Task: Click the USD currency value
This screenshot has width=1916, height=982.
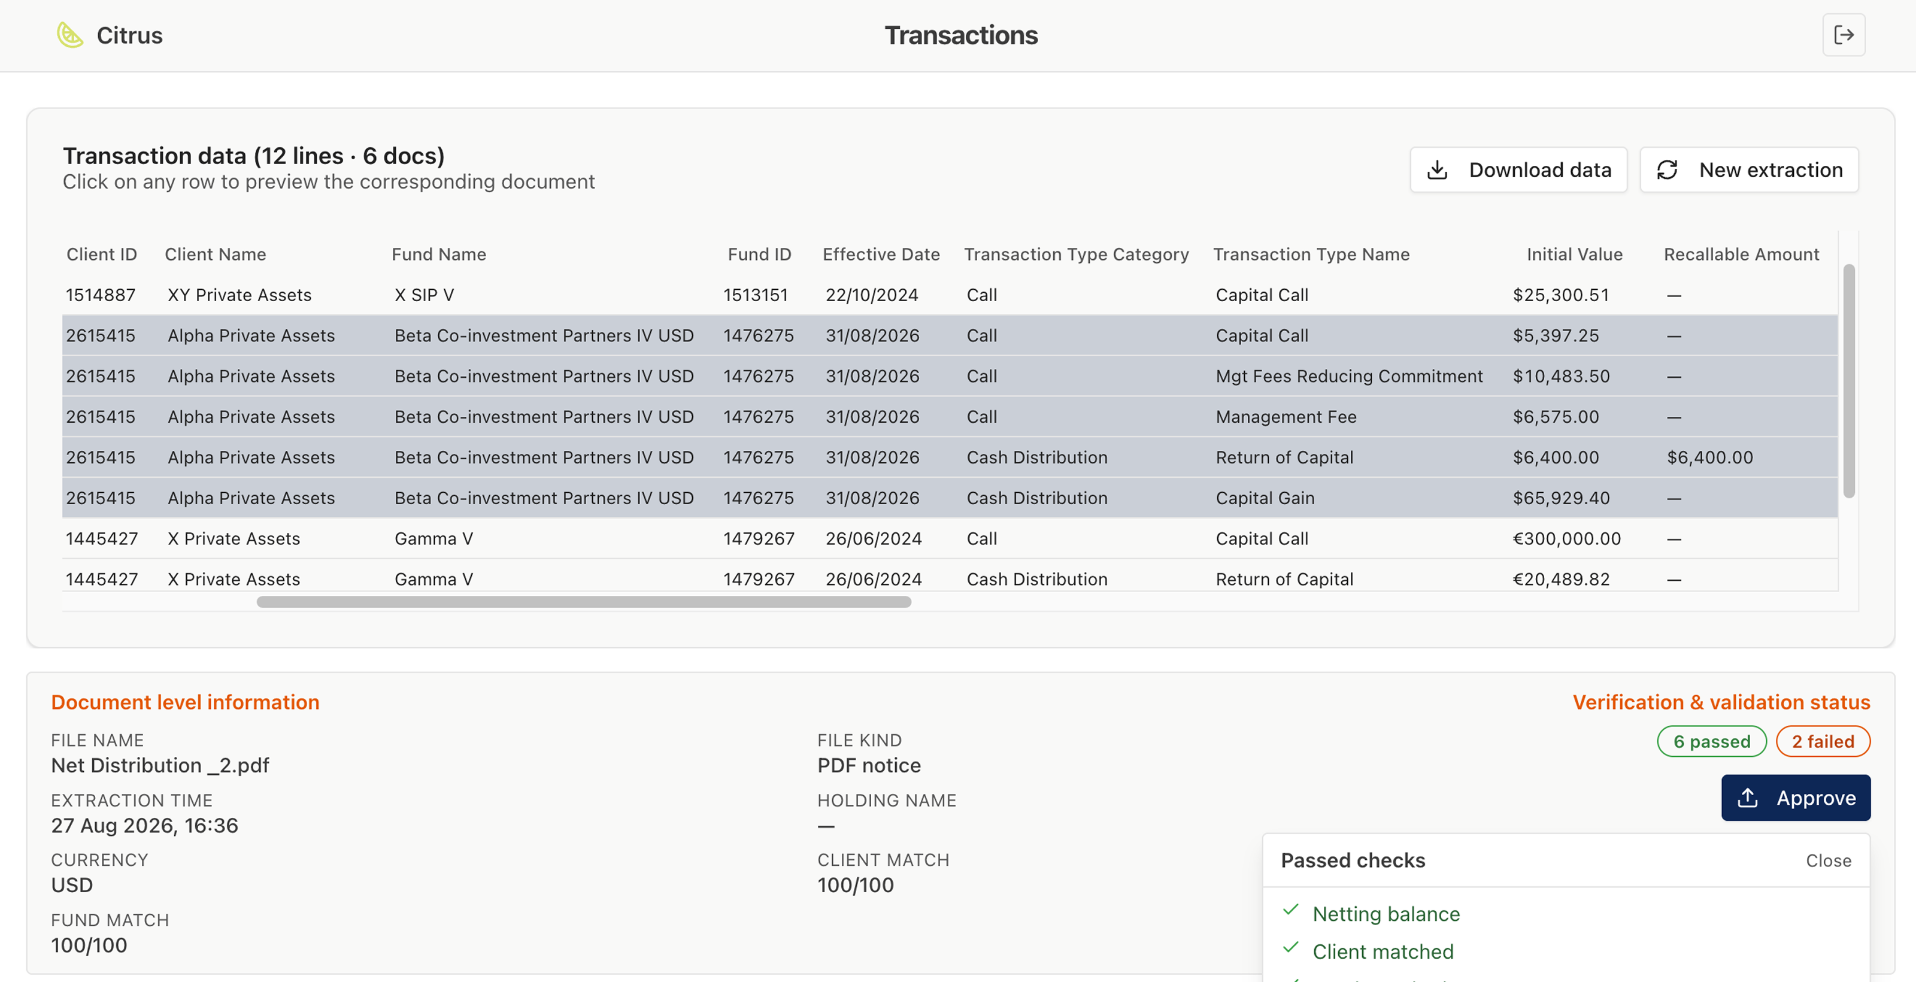Action: pos(72,884)
